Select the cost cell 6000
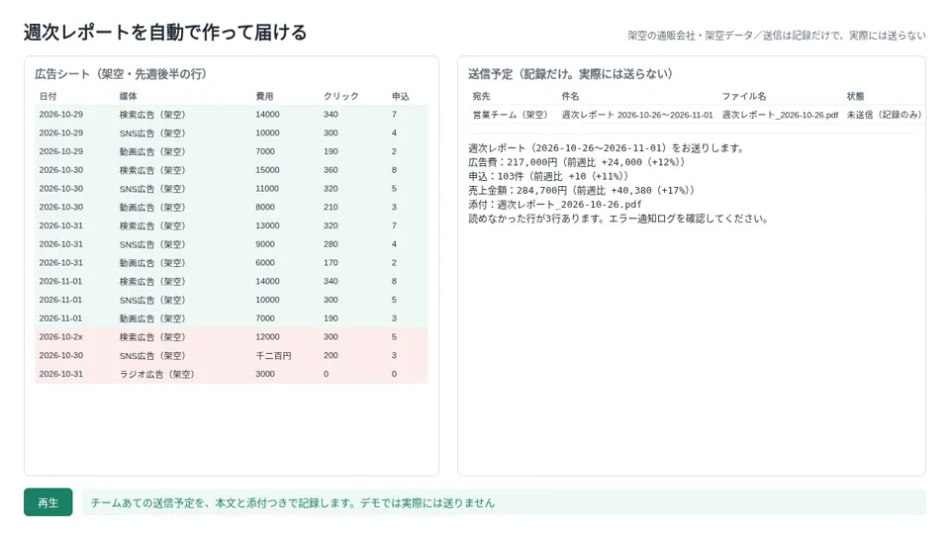 pos(265,263)
